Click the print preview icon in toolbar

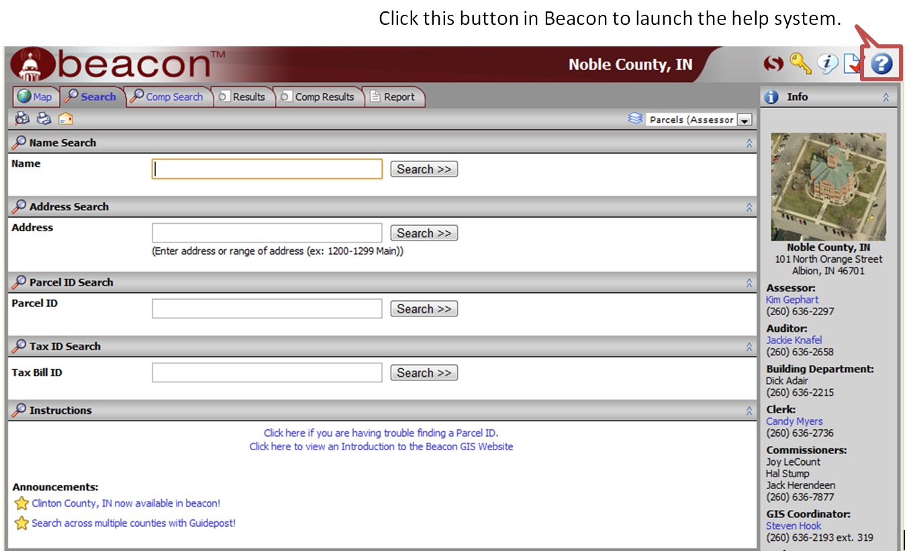22,119
